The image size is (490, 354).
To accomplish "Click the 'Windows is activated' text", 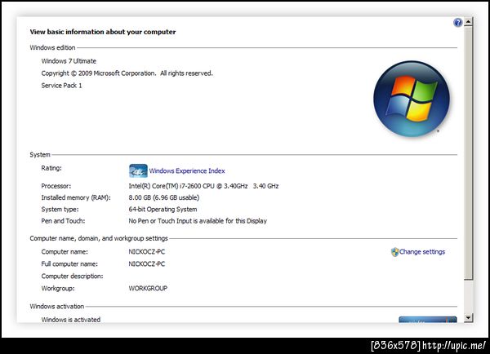I will tap(70, 320).
